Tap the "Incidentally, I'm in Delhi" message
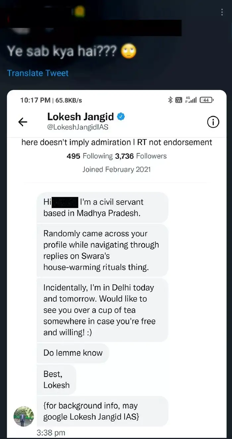Screen dimensions: 232x439 [x=101, y=310]
